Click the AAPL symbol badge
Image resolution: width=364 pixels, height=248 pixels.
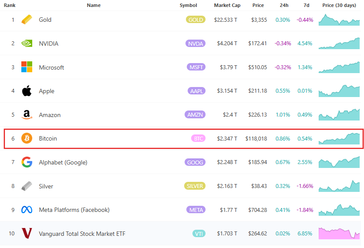196,91
